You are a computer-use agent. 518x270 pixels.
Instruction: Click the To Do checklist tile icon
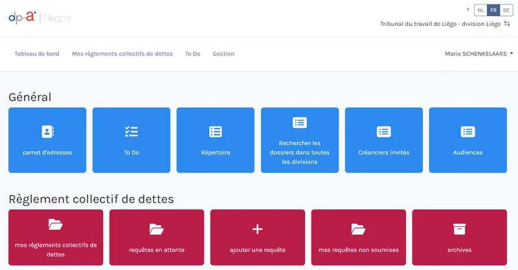pos(131,132)
